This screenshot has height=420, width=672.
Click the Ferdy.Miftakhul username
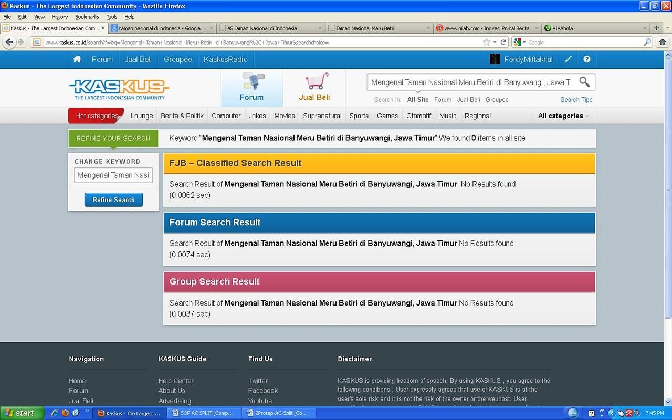[528, 59]
